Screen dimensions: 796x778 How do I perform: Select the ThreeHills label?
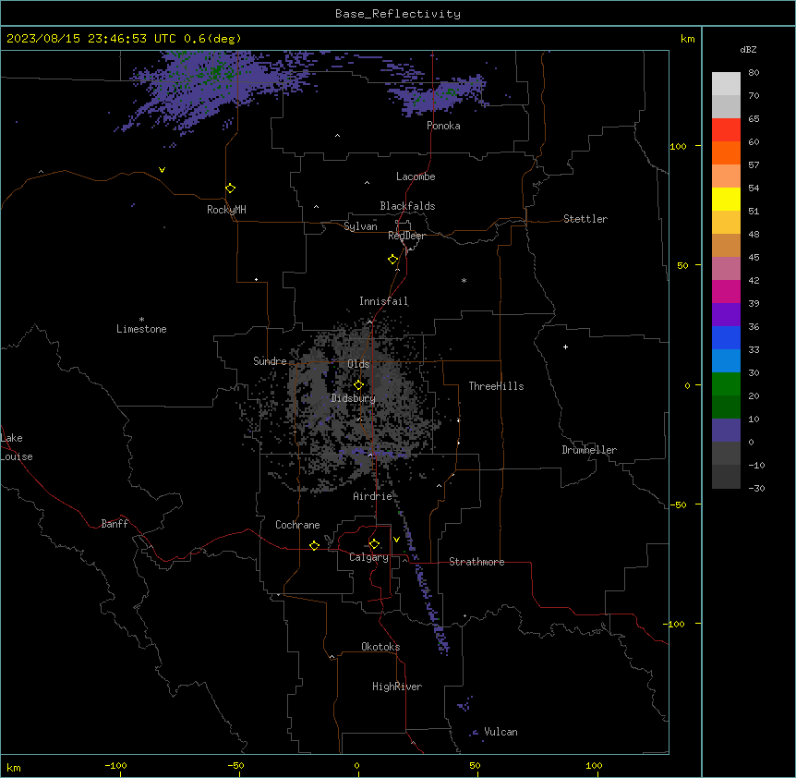pyautogui.click(x=496, y=386)
